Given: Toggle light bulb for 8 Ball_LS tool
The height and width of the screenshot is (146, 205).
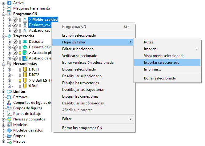Looking at the screenshot, I should point(20,80).
